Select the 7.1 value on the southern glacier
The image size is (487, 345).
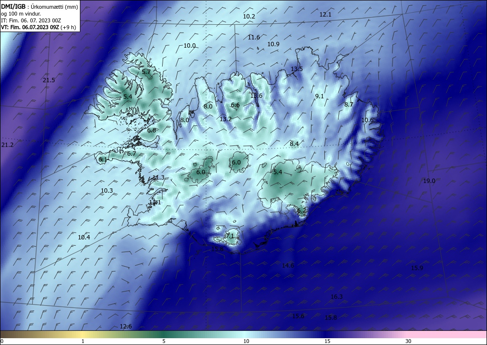tap(230, 236)
